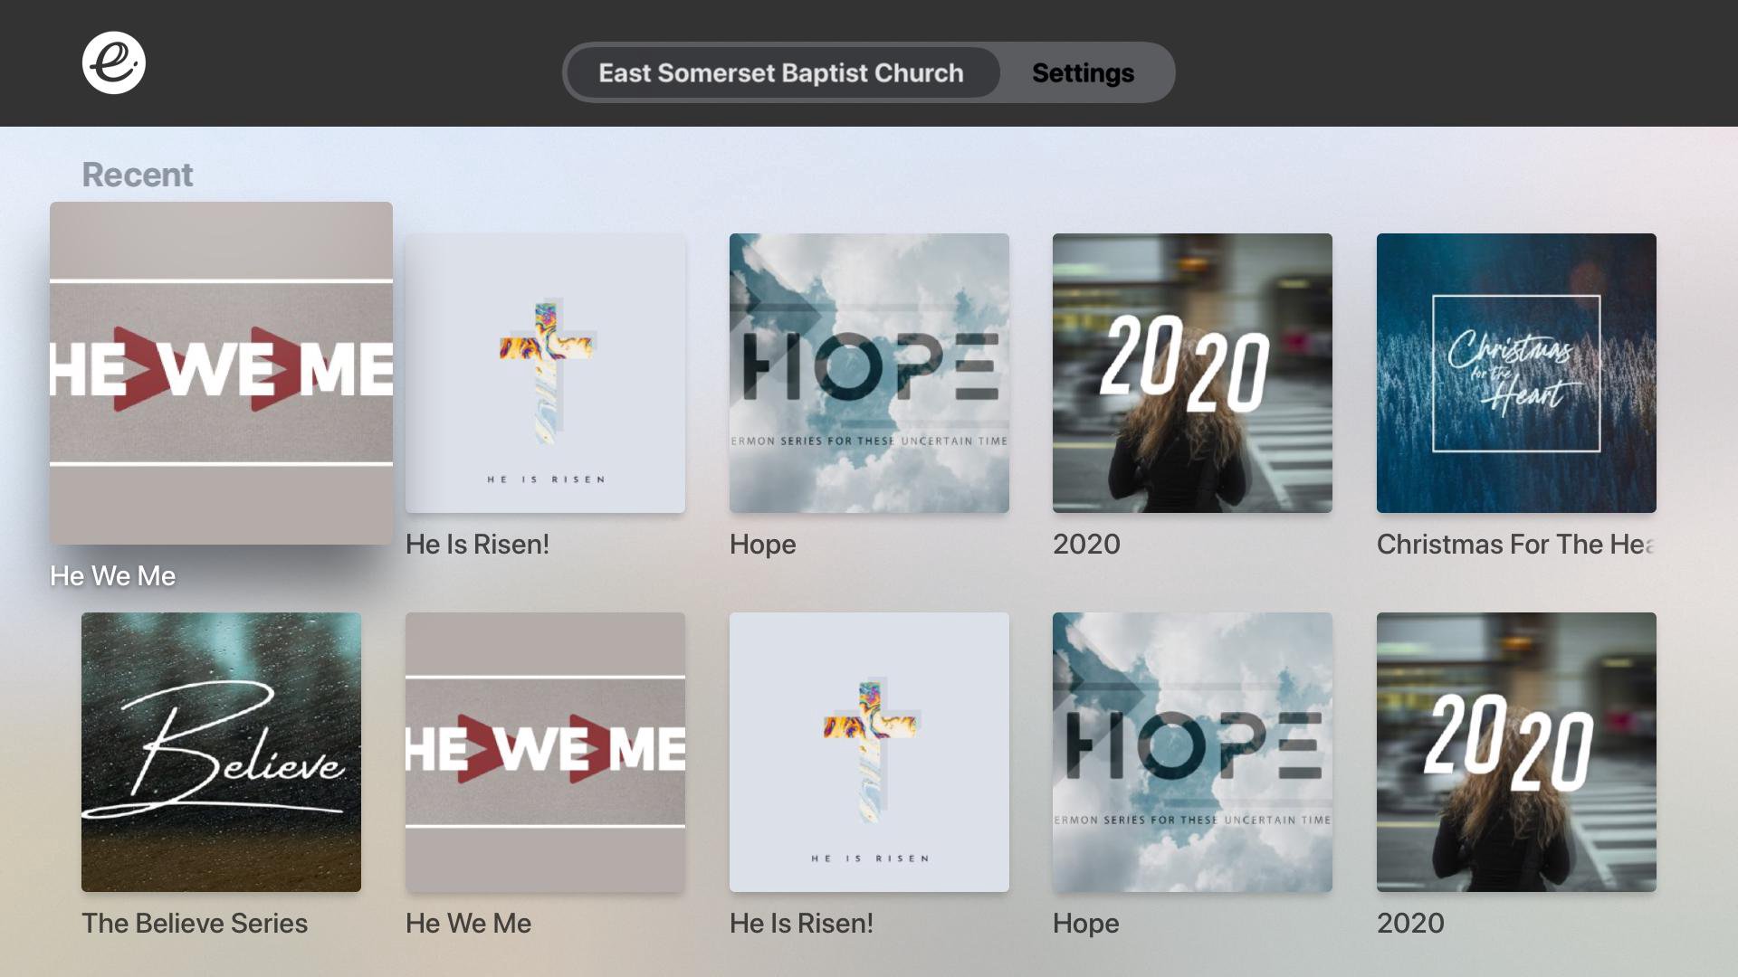1738x977 pixels.
Task: Open He Is Risen! in bottom row
Action: coord(869,752)
